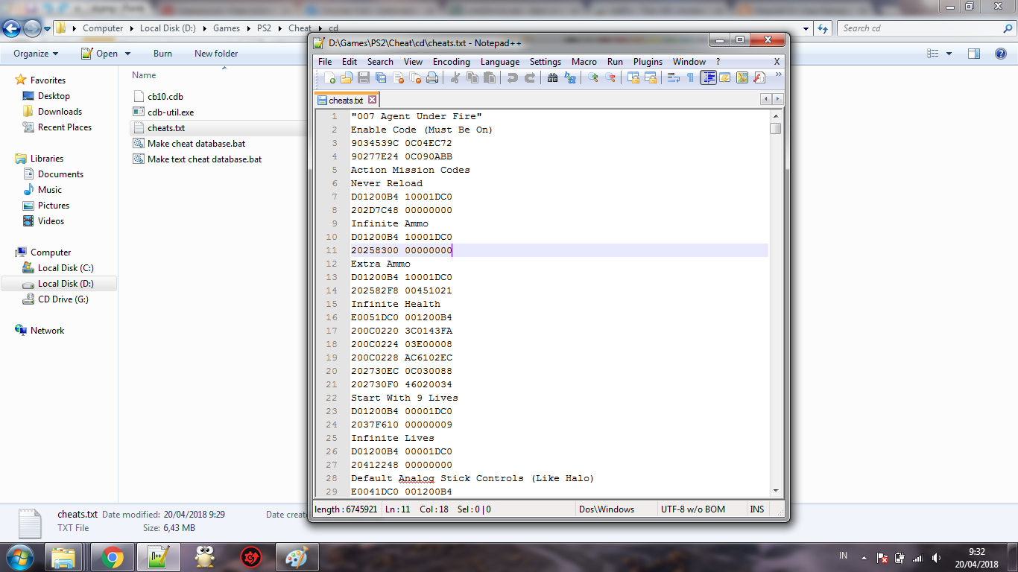Open the Organize dropdown in Explorer
The height and width of the screenshot is (572, 1018).
click(34, 53)
